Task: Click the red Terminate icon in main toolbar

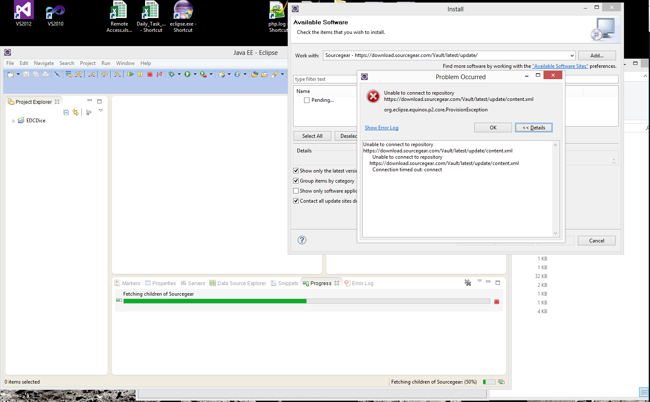Action: coord(150,74)
